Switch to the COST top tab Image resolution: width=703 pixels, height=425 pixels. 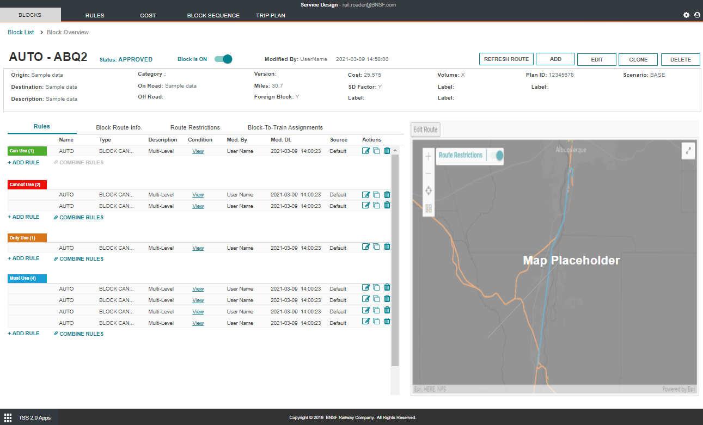148,15
